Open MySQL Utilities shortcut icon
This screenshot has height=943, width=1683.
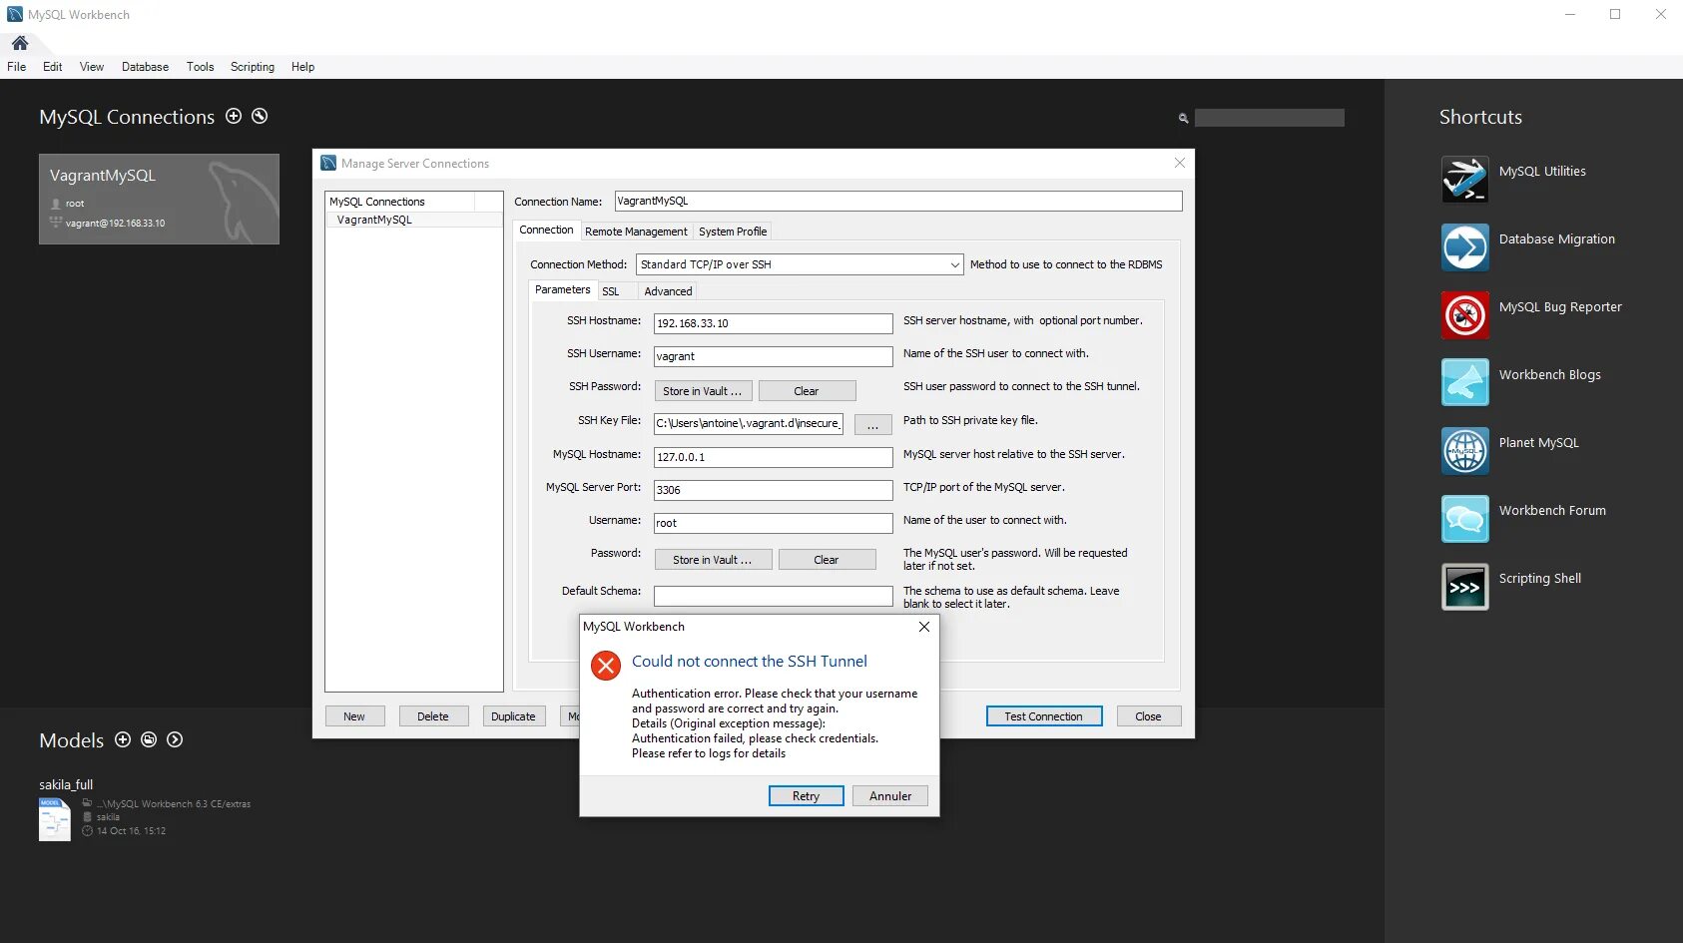1464,180
